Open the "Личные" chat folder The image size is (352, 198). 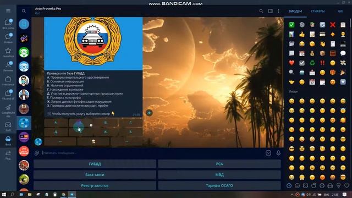tap(8, 67)
